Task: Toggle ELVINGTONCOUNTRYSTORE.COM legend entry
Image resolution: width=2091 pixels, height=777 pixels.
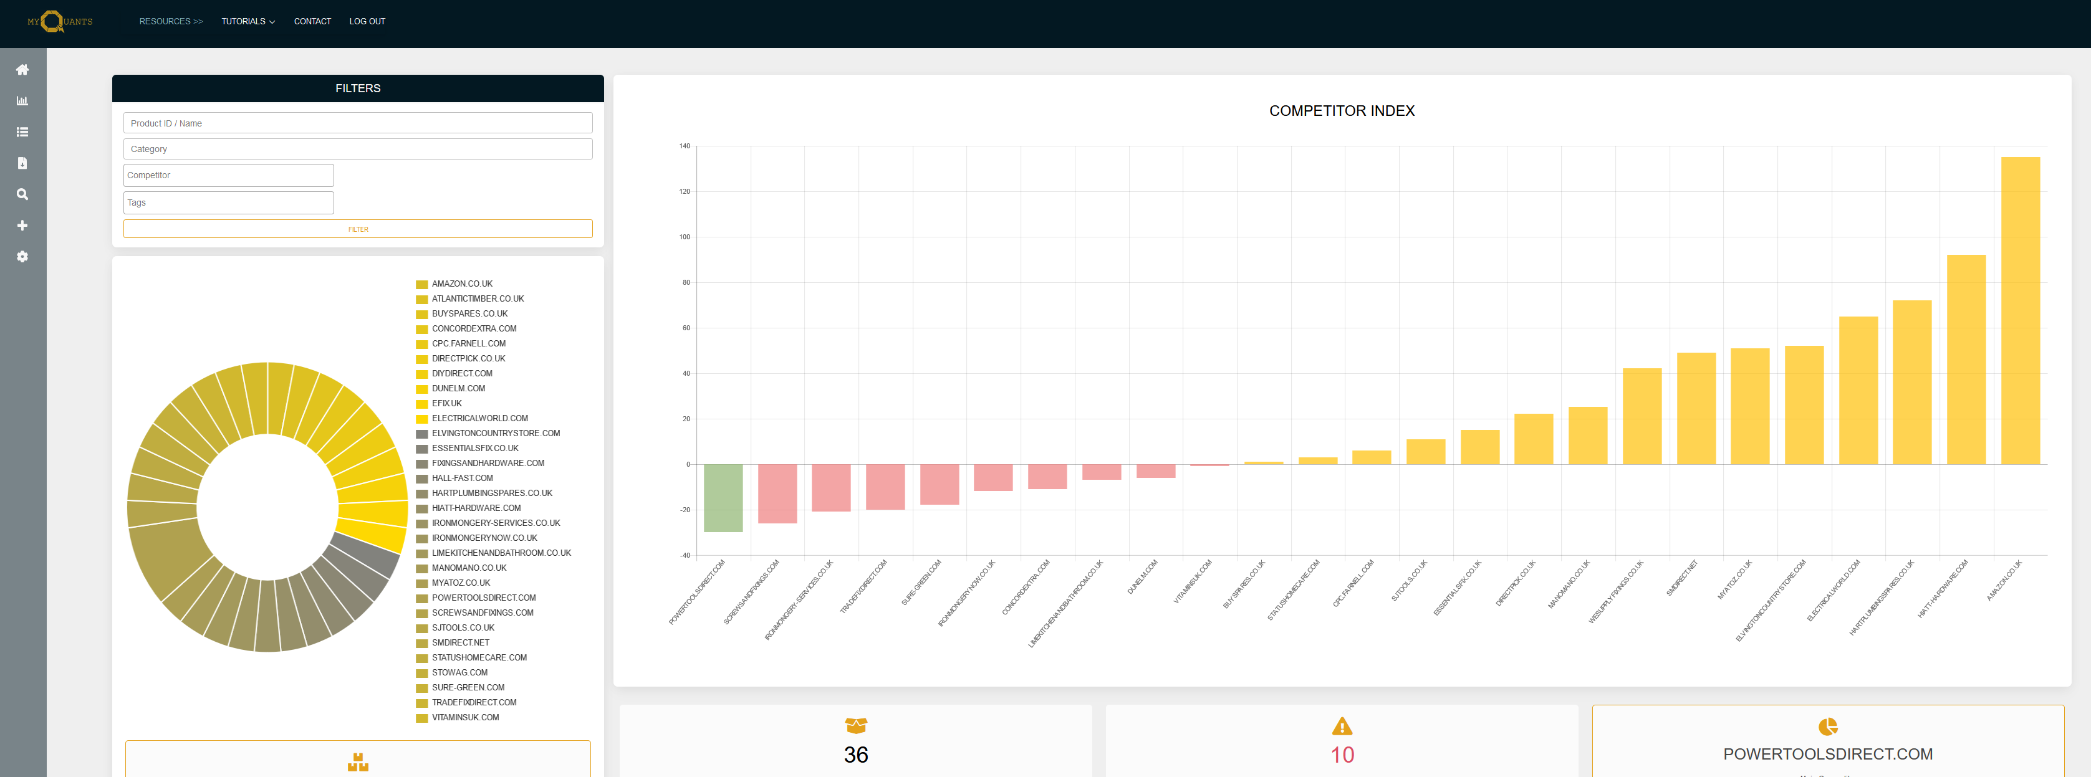Action: (488, 434)
